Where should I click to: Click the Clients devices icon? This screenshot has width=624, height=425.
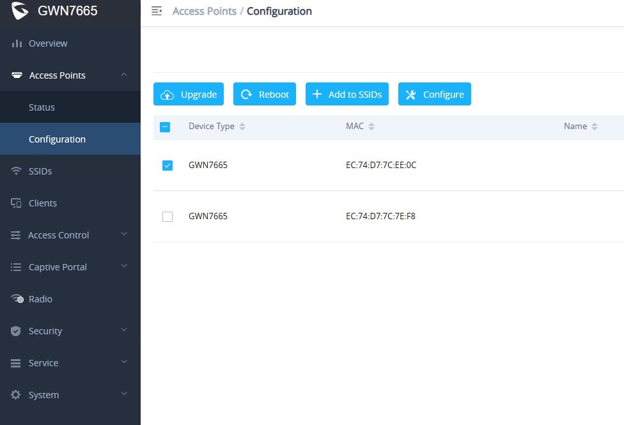pos(17,203)
